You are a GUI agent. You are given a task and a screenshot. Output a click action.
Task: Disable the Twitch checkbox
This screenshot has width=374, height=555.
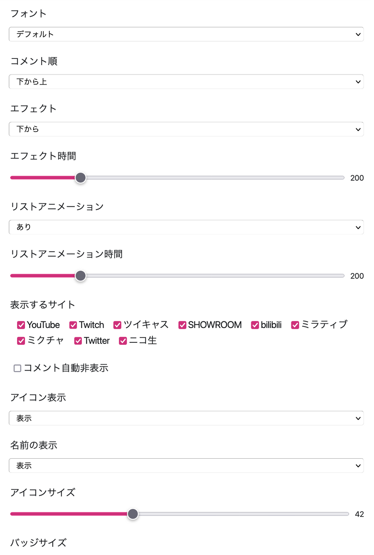(73, 325)
